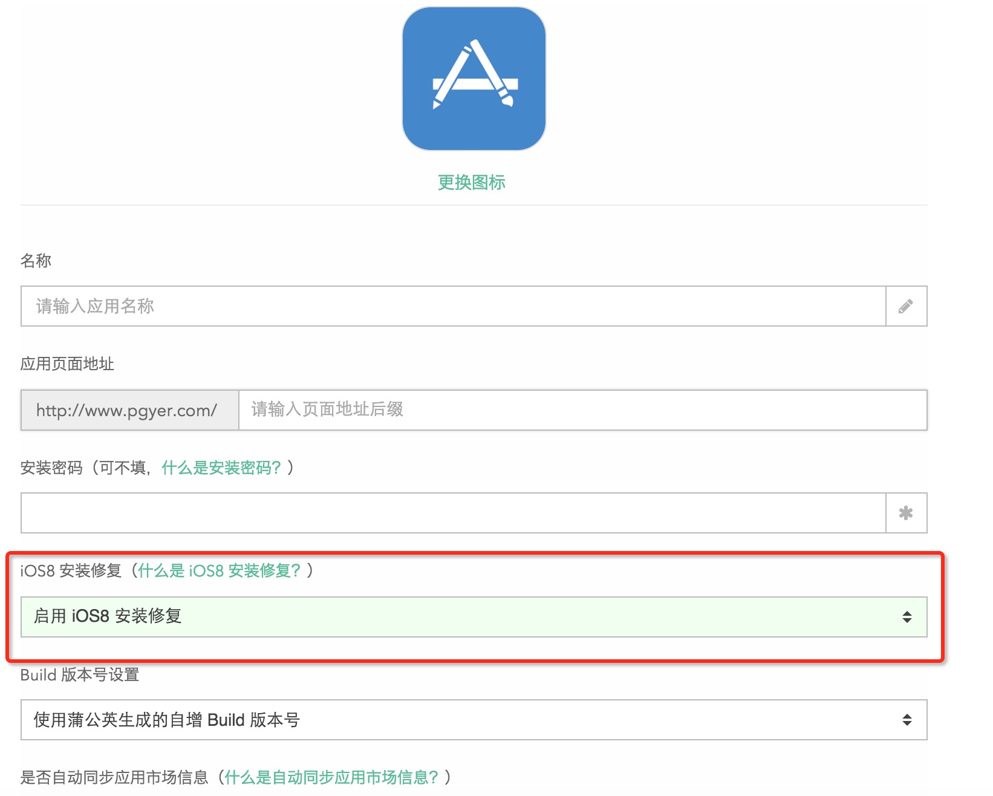Image resolution: width=993 pixels, height=796 pixels.
Task: Click the iOS8 安装修复 label text
Action: point(71,570)
